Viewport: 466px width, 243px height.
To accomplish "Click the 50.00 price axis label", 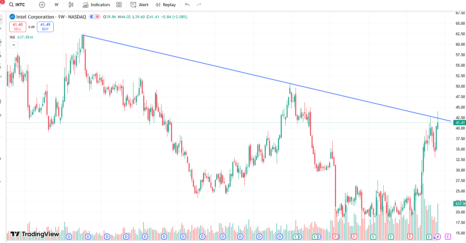I will point(460,86).
